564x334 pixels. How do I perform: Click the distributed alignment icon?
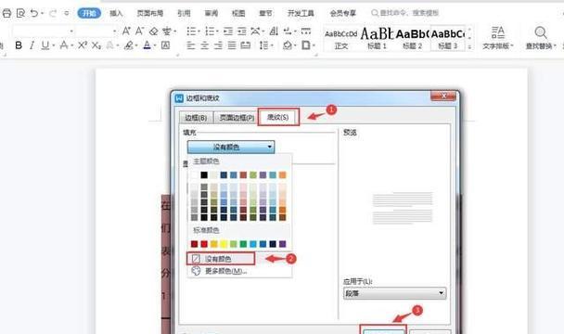click(245, 45)
